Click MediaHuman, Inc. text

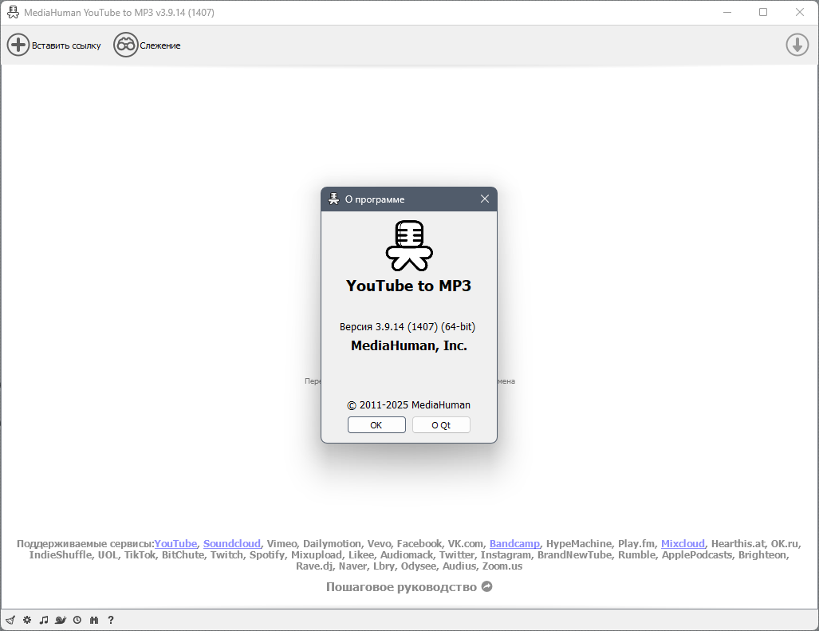409,345
